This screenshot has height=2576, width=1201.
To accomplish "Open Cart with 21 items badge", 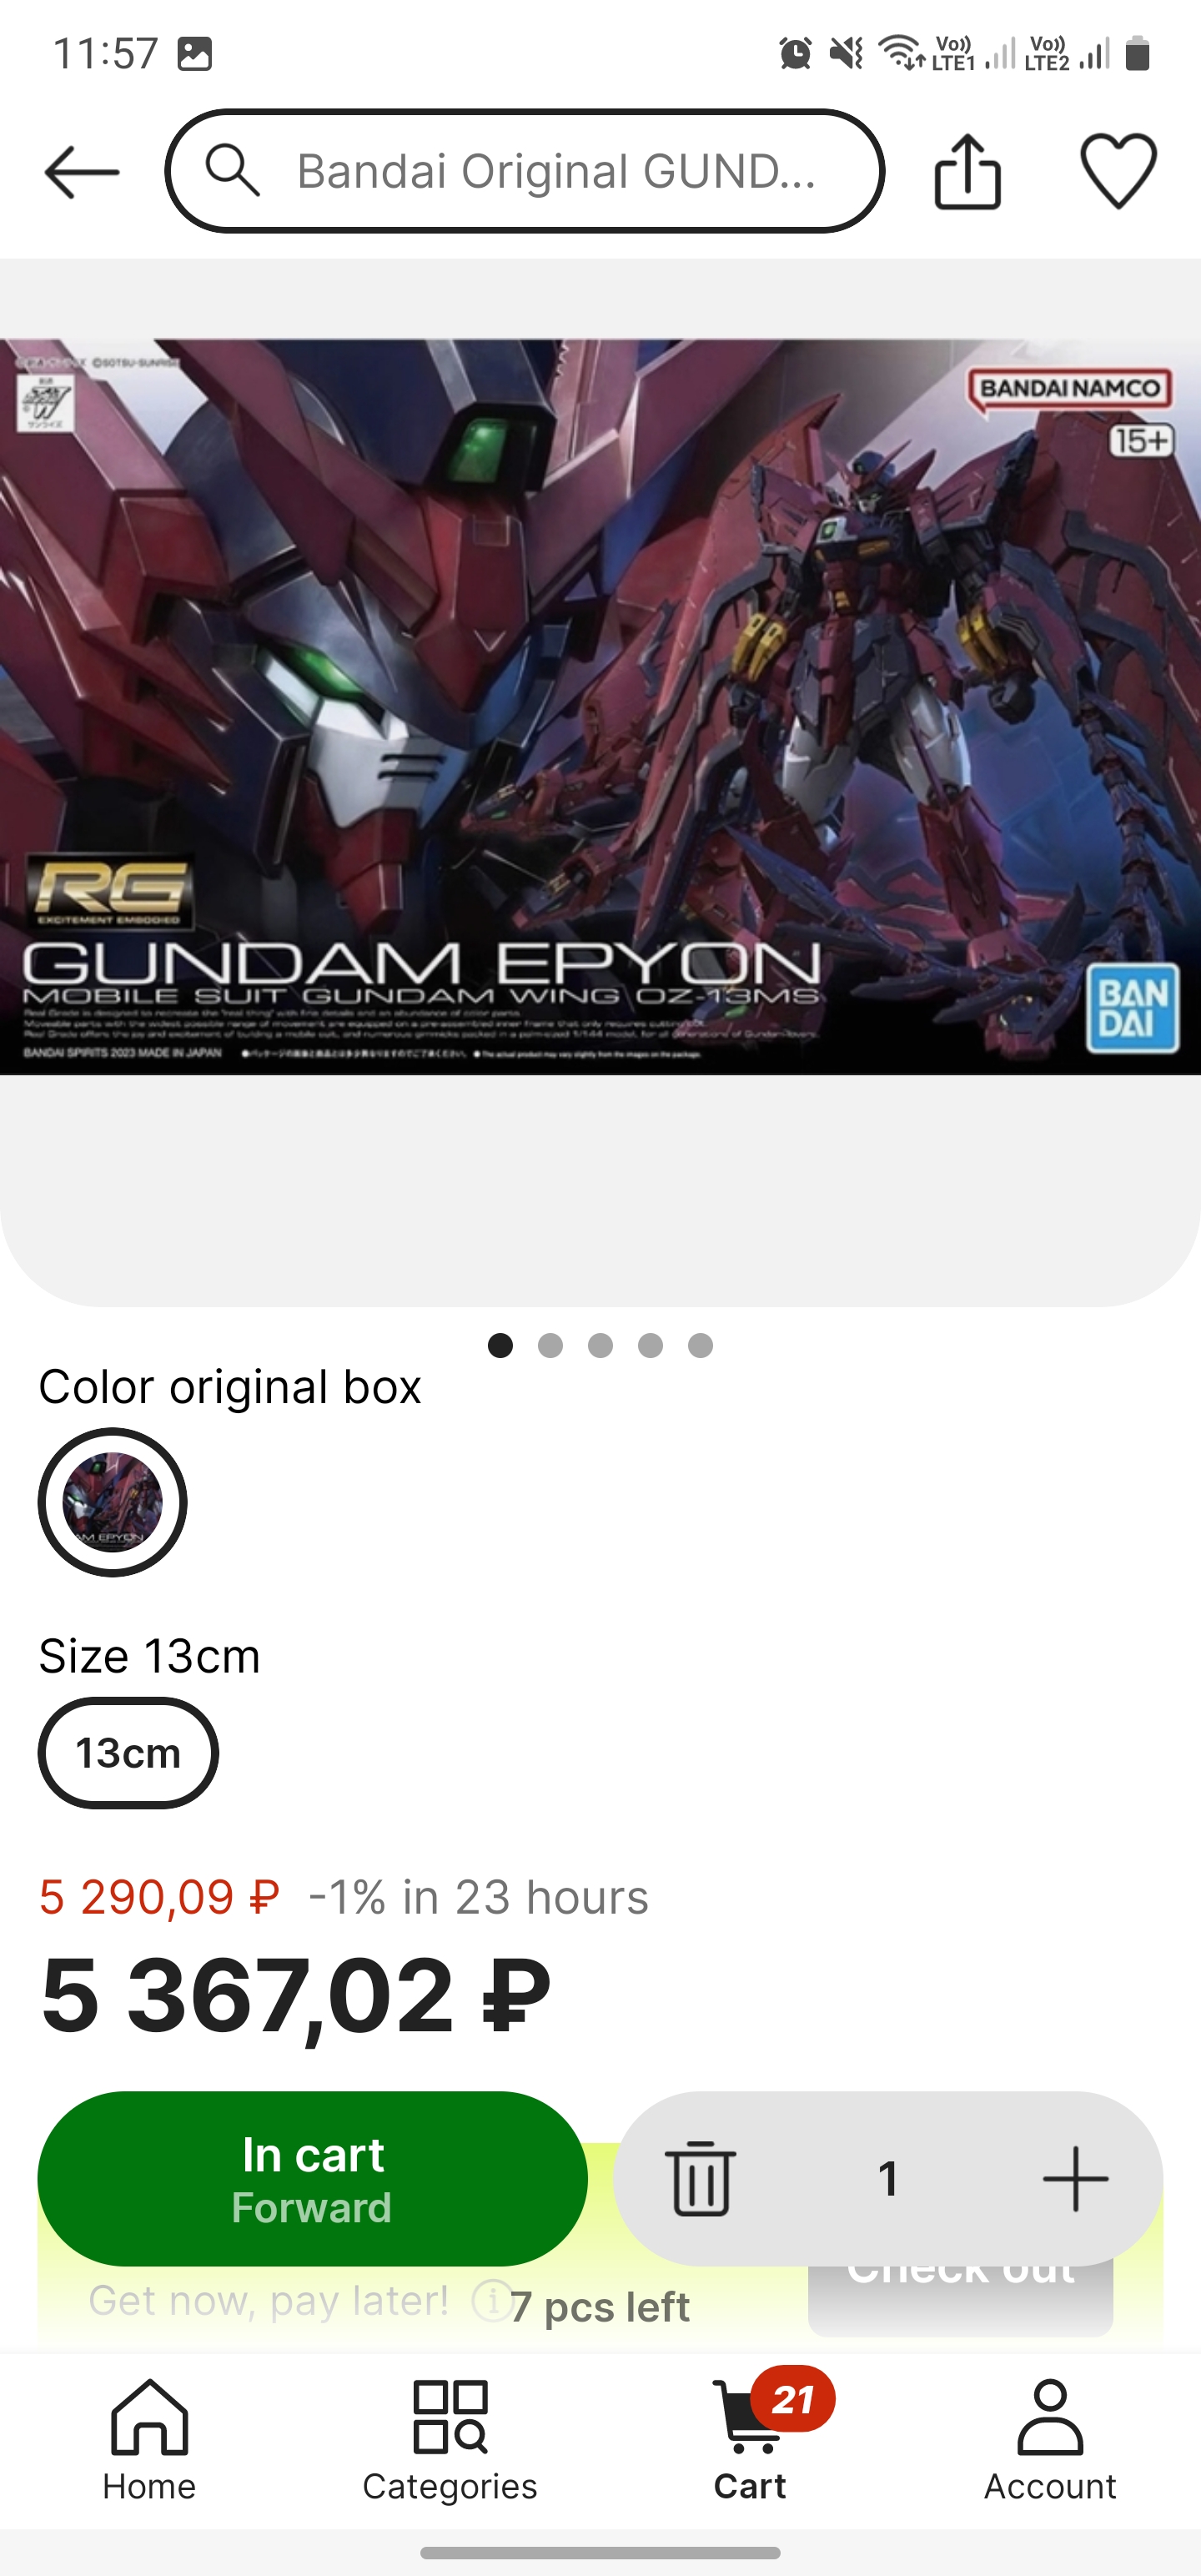I will tap(751, 2437).
